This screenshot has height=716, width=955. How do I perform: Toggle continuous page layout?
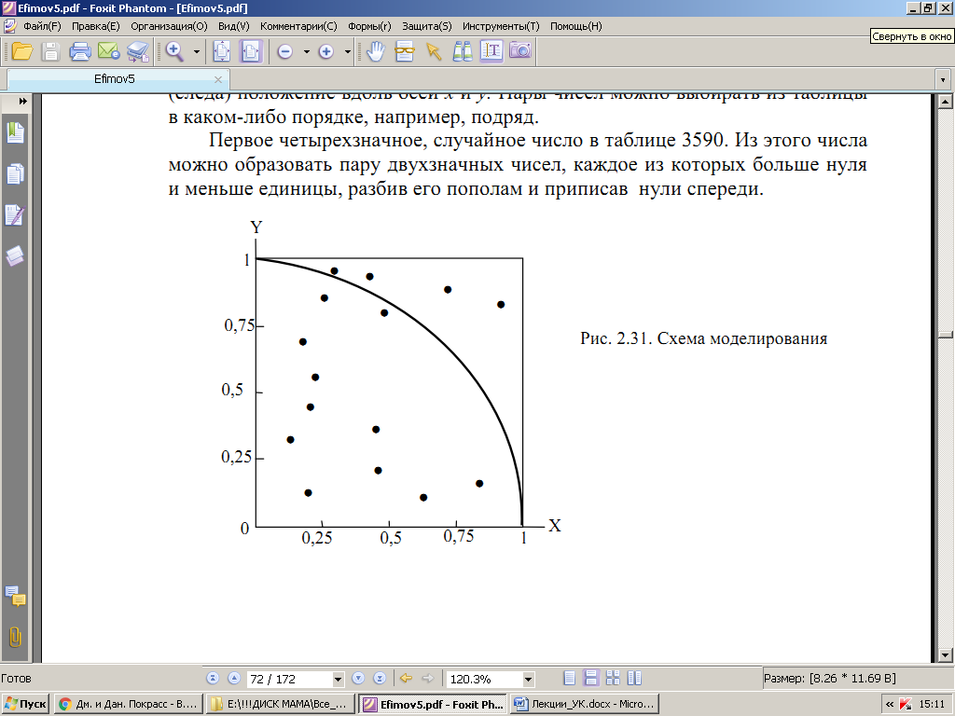pyautogui.click(x=590, y=679)
